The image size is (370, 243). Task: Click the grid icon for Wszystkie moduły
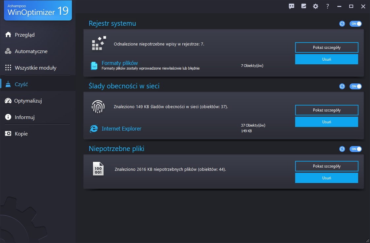pos(8,68)
